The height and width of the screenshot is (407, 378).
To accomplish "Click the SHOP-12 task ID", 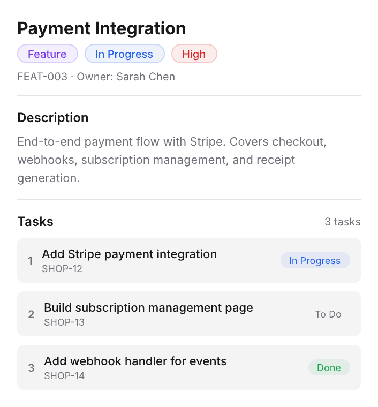I will 62,269.
